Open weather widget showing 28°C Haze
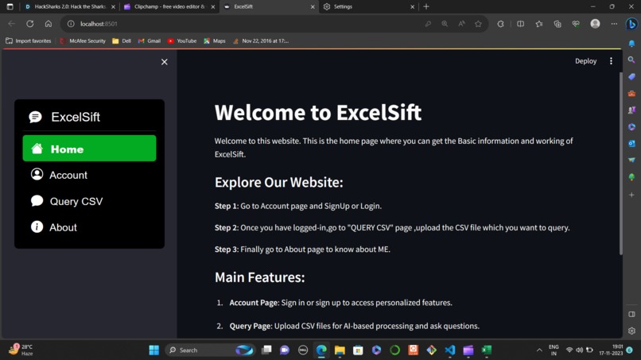The height and width of the screenshot is (360, 641). (21, 350)
